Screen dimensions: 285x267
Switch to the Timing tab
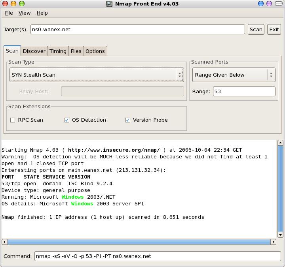pos(58,51)
